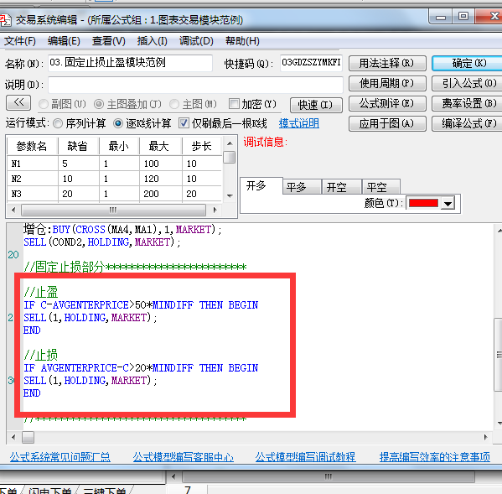
Task: Click the 快速(I) button
Action: click(316, 105)
